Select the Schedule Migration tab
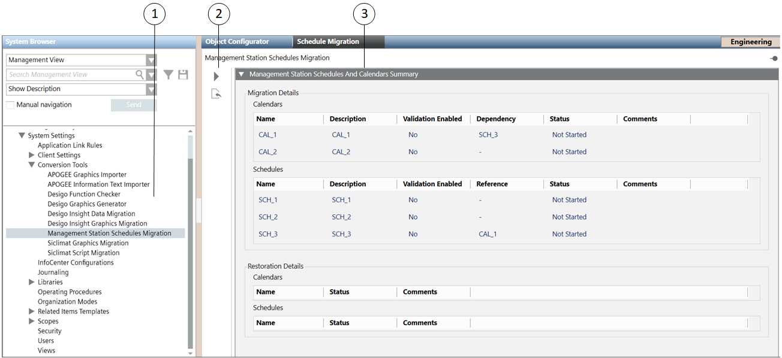The image size is (782, 358). point(328,42)
